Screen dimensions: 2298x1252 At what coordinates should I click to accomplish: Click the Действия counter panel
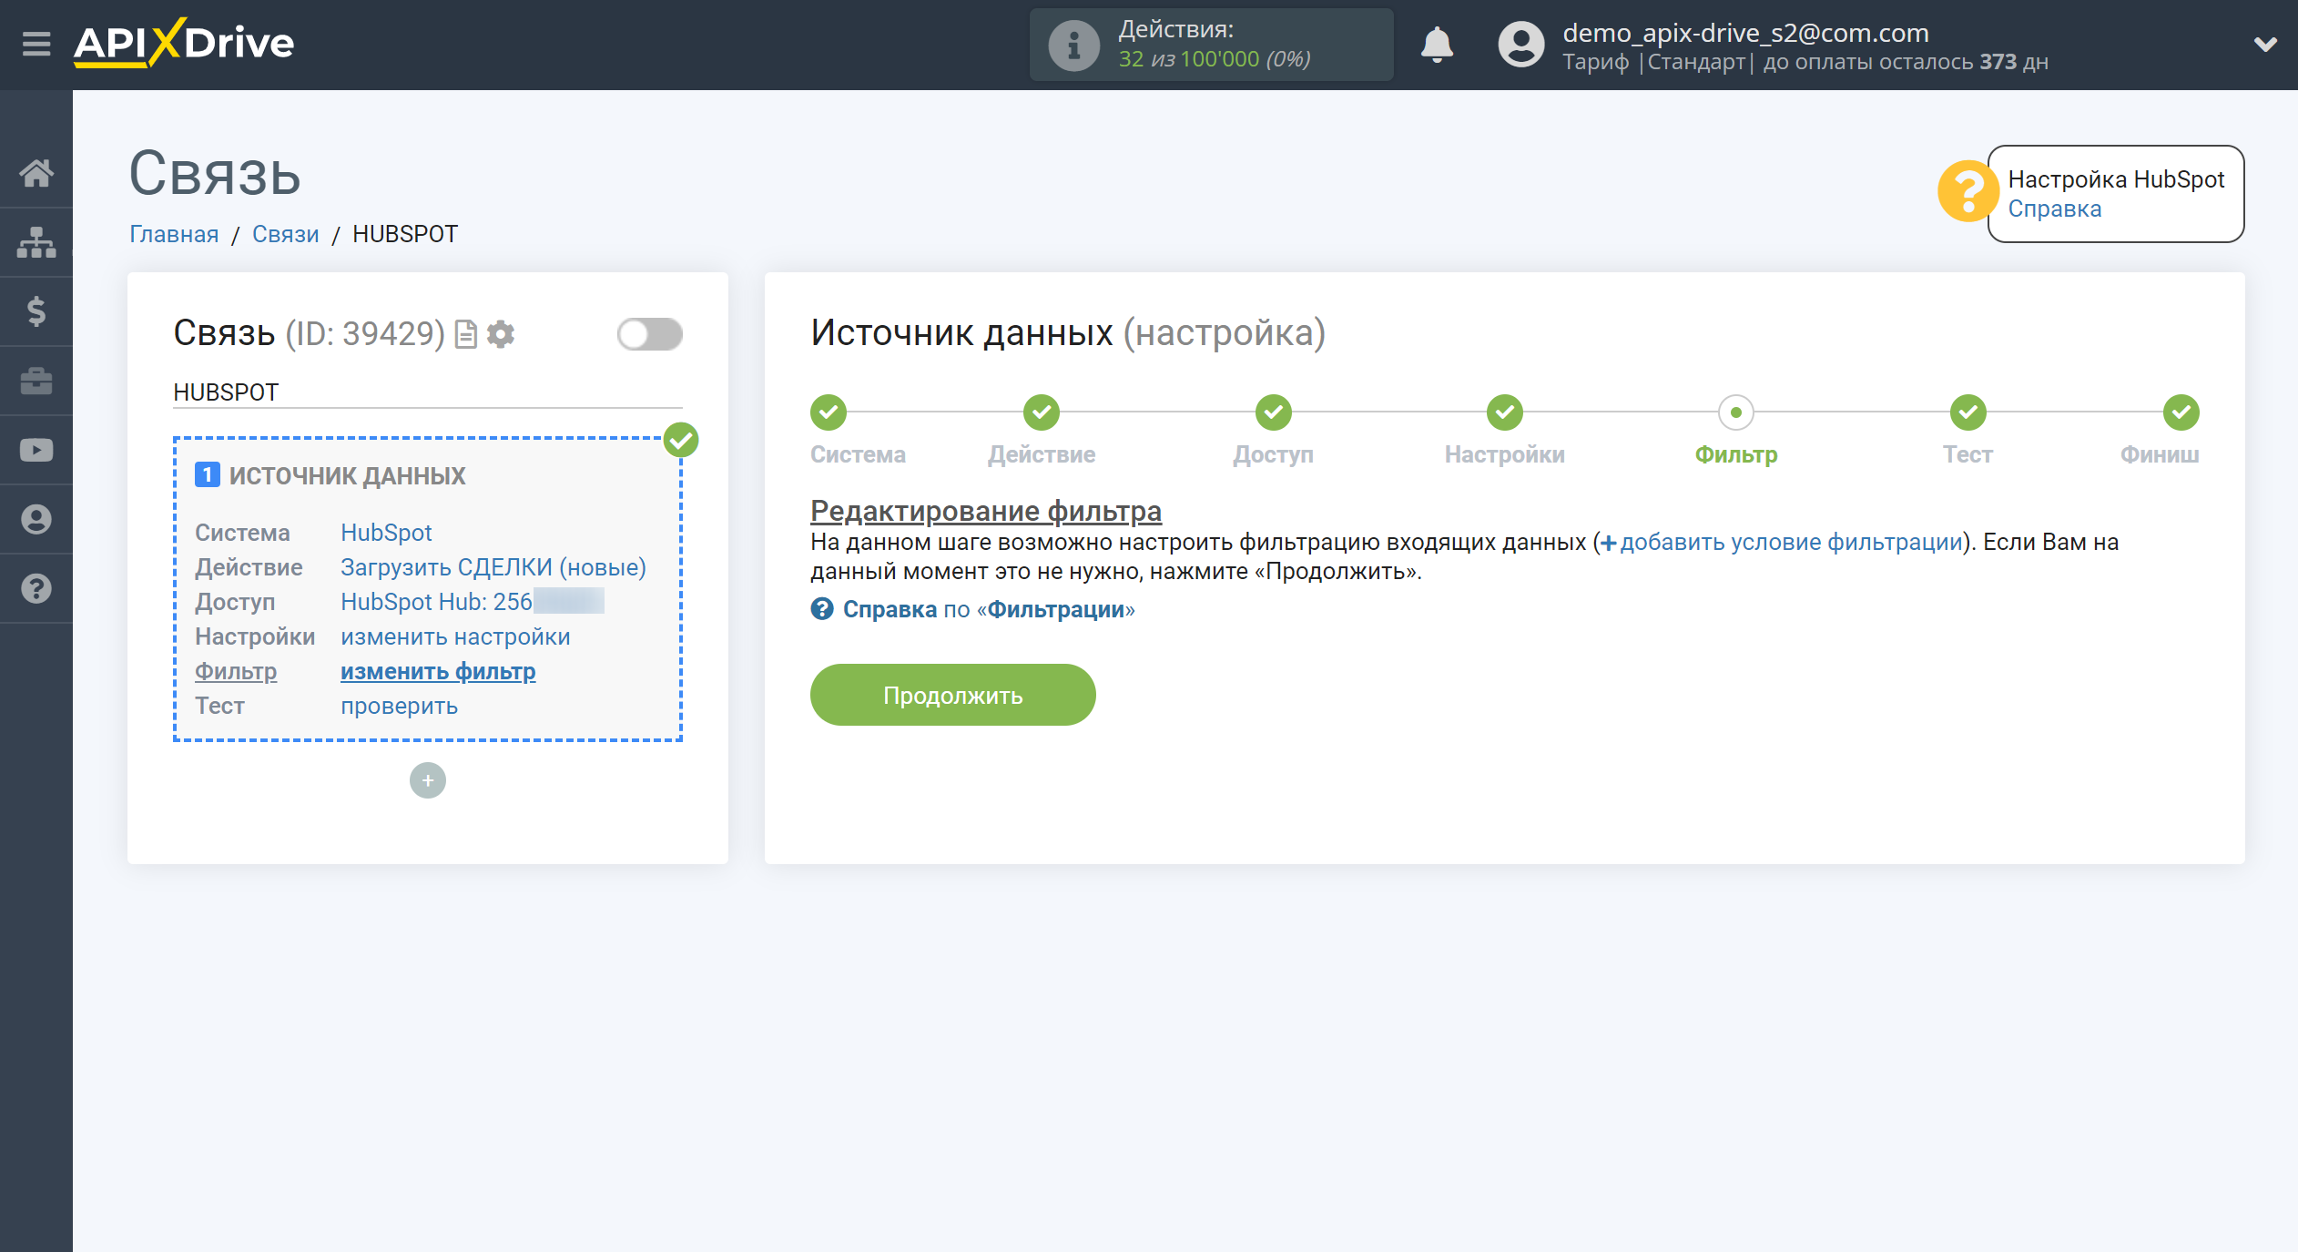[x=1212, y=45]
